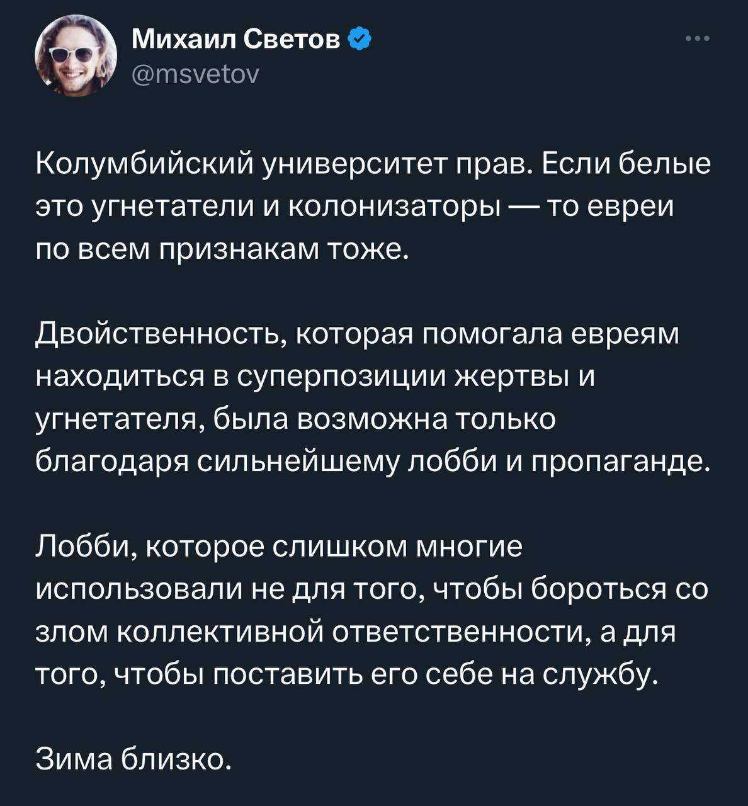
Task: Click the line starting "Колумбийский университет прав"
Action: (x=373, y=164)
